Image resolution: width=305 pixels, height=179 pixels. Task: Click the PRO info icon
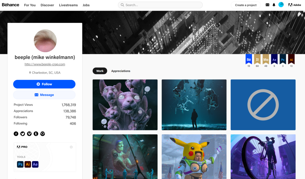tap(71, 147)
